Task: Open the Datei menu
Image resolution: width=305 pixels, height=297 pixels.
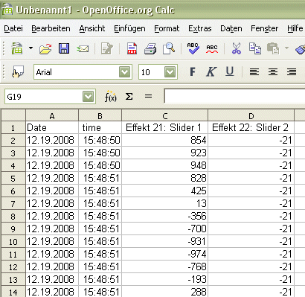Action: [13, 28]
